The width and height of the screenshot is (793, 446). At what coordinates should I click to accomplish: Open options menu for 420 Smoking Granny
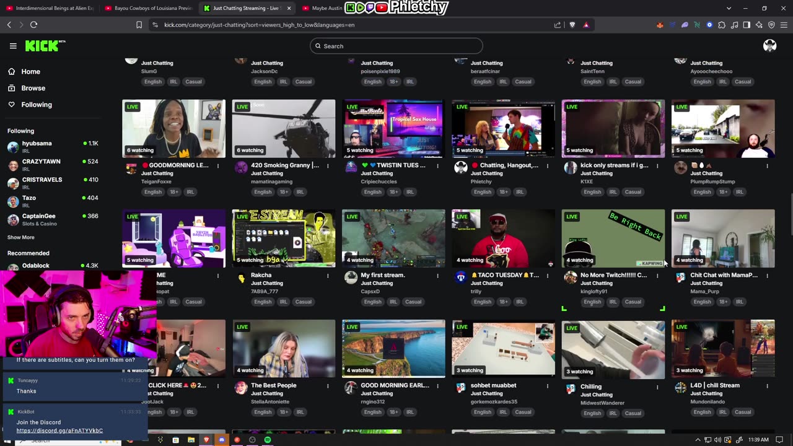pos(328,166)
